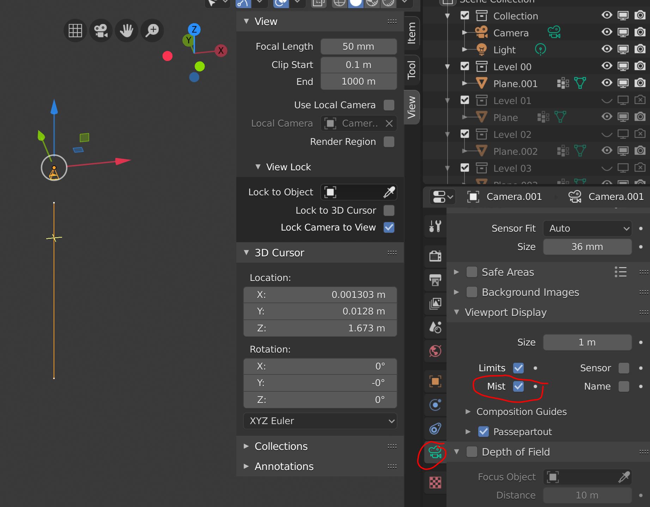Open Object properties orange square icon
Screen dimensions: 650x507
click(x=435, y=381)
